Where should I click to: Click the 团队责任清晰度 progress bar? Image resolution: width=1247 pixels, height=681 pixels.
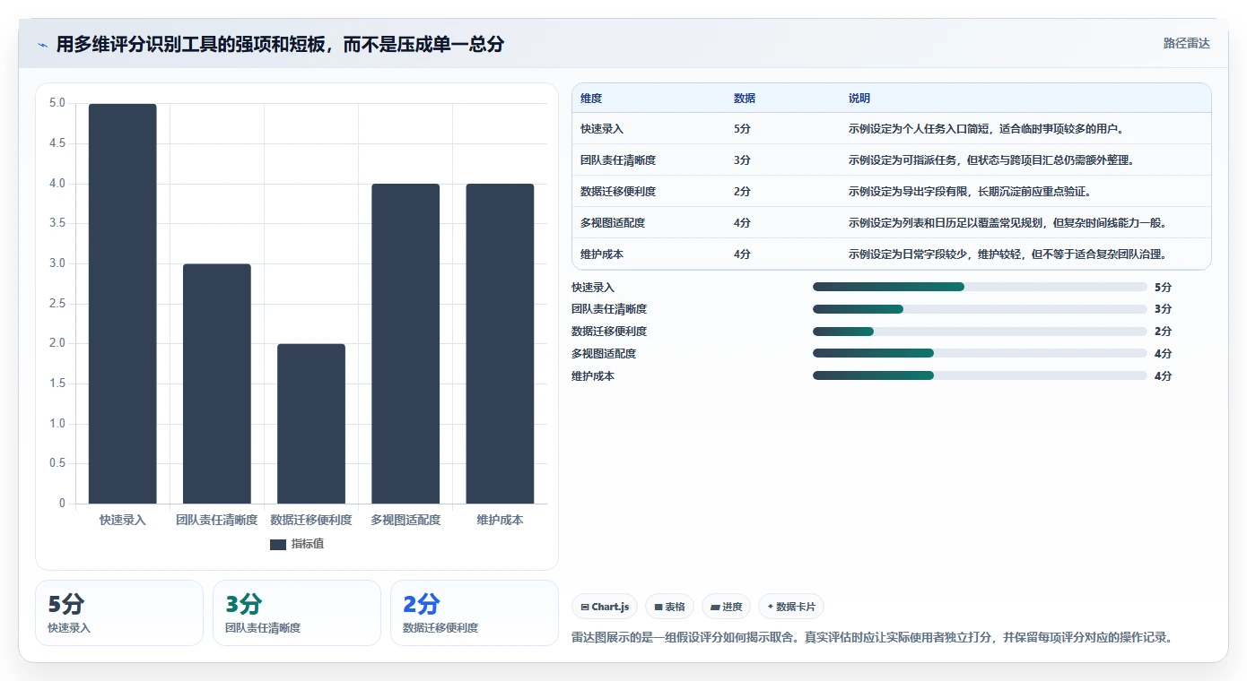(x=980, y=309)
